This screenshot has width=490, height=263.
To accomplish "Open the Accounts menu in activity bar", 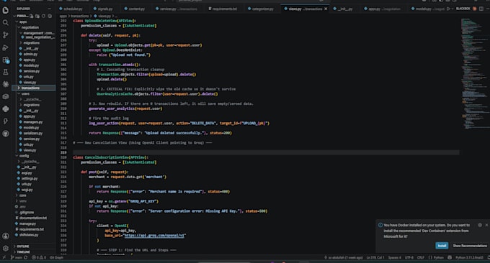I will pos(5,236).
